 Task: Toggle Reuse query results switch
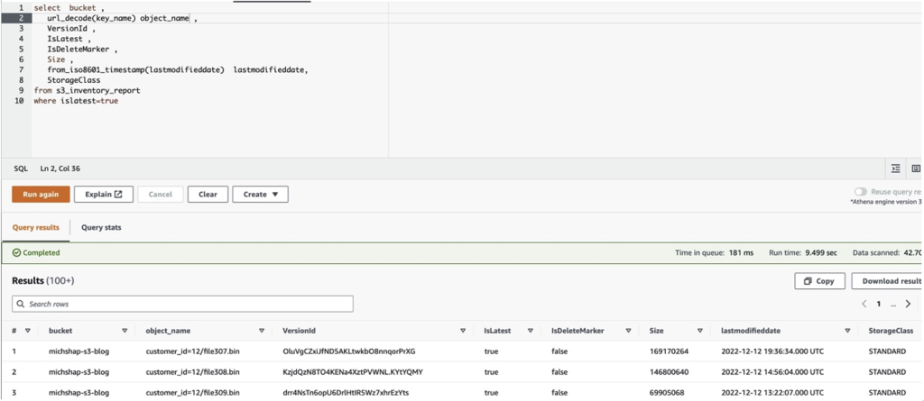pyautogui.click(x=861, y=192)
